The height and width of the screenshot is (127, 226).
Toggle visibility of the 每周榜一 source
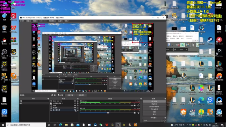pos(75,108)
